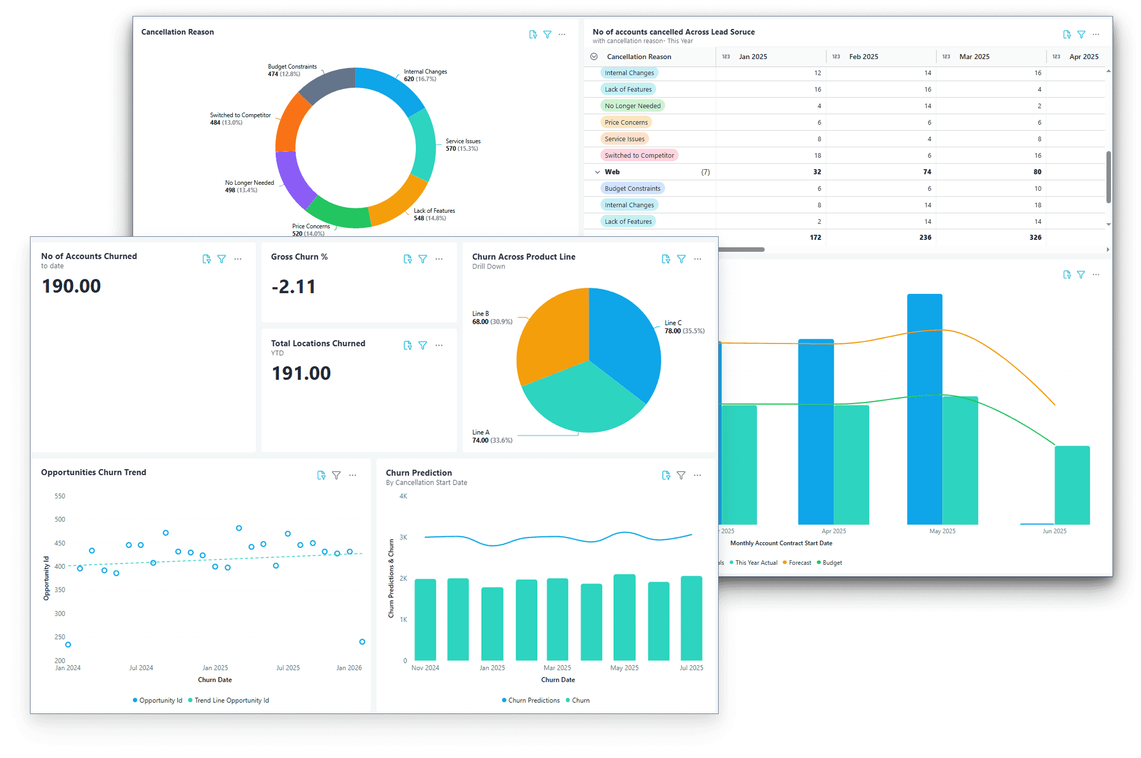Click export icon on Cancellation Reason widget
The image size is (1141, 758).
coord(533,35)
